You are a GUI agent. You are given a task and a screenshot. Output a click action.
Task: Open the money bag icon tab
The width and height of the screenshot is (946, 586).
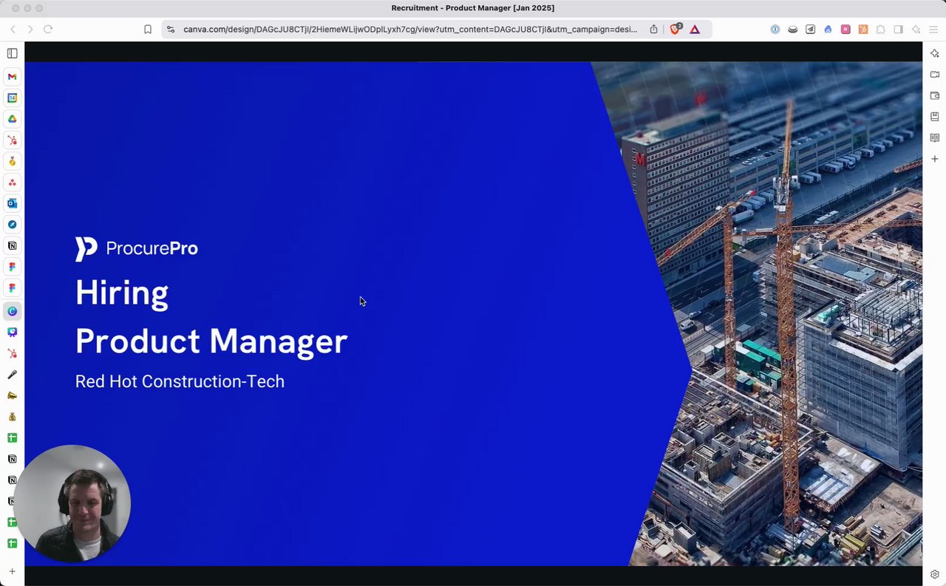[12, 417]
